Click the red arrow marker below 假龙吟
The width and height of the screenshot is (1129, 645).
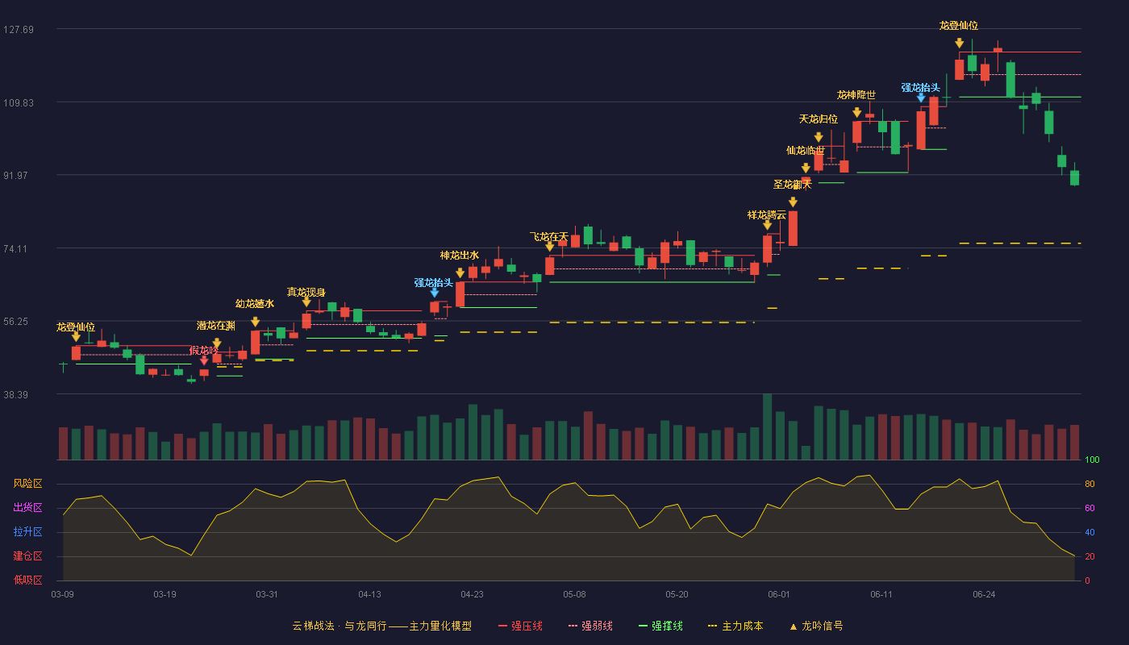[204, 360]
